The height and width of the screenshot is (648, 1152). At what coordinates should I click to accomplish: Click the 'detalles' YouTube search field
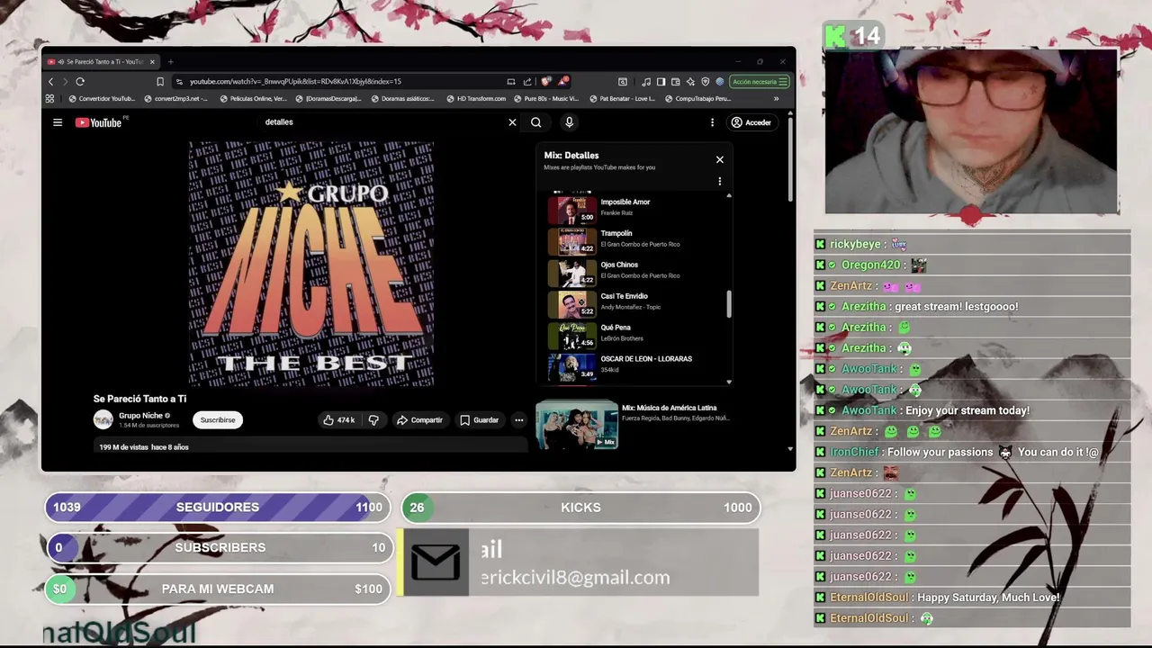[382, 122]
